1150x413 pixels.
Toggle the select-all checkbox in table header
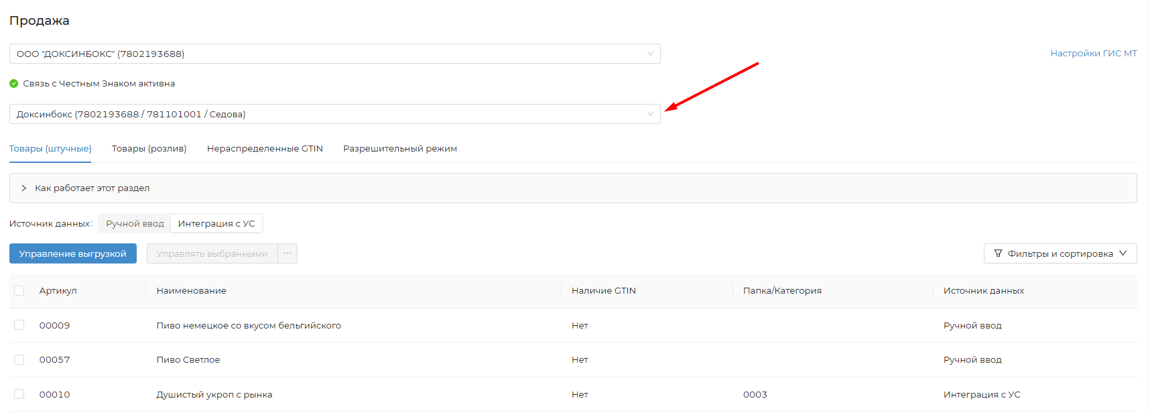point(19,291)
